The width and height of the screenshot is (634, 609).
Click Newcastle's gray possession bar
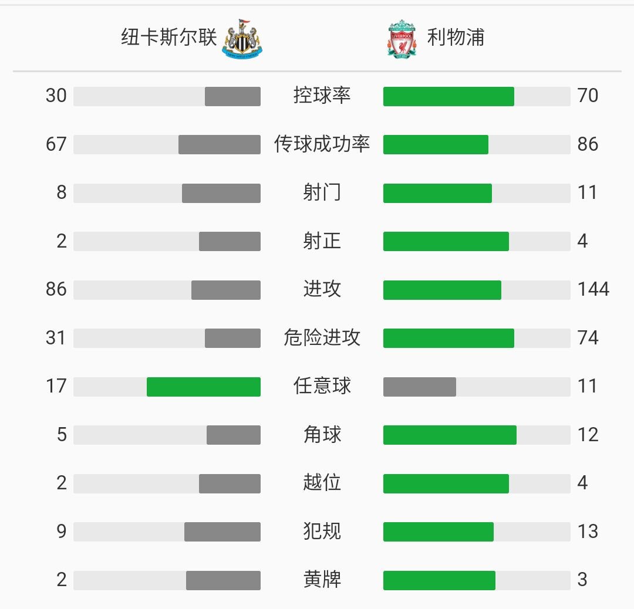click(232, 96)
